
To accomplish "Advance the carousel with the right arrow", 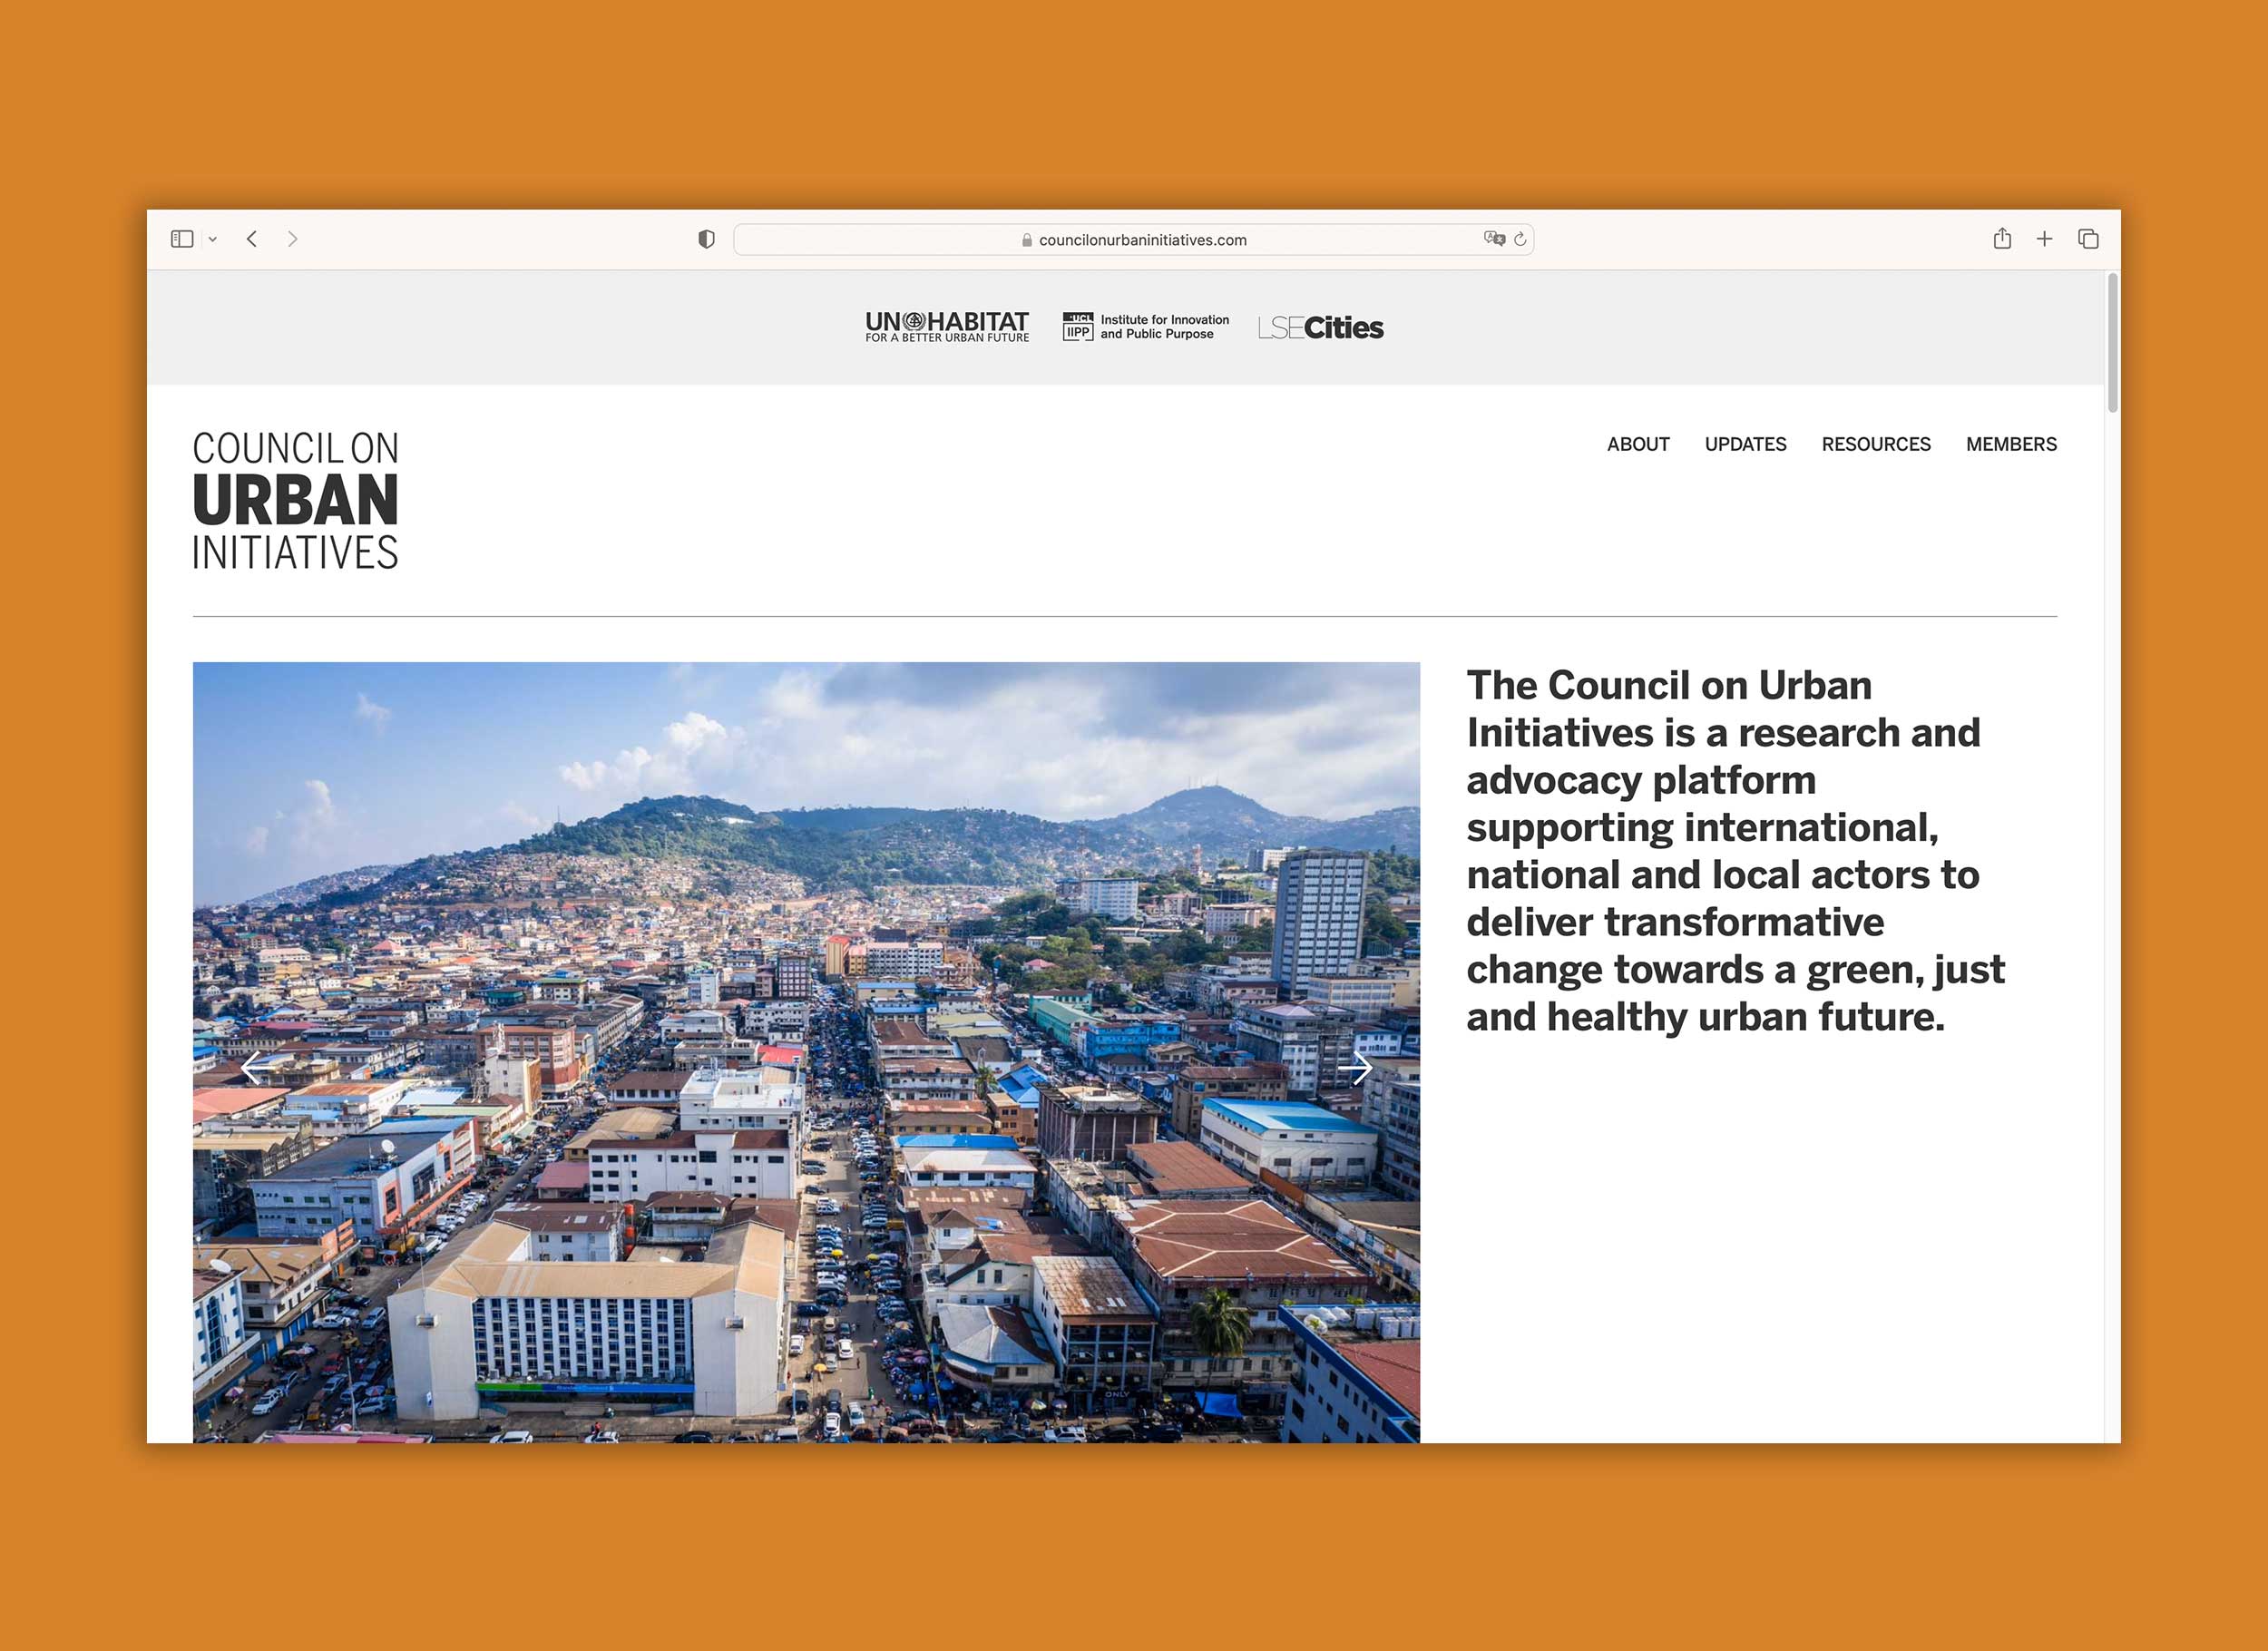I will point(1357,1068).
